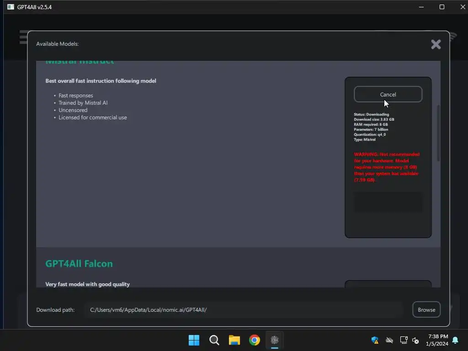Select the 'RAM required: 8 GB' text
The width and height of the screenshot is (468, 351).
(x=371, y=124)
